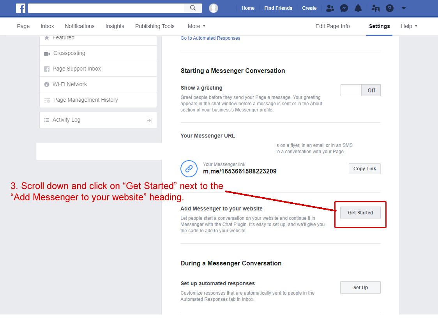The width and height of the screenshot is (438, 334).
Task: Click the friends flag icon beside the bell
Action: pos(376,8)
